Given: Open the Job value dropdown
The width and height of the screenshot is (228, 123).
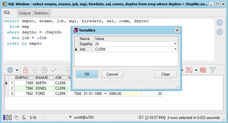Looking at the screenshot, I should [175, 49].
